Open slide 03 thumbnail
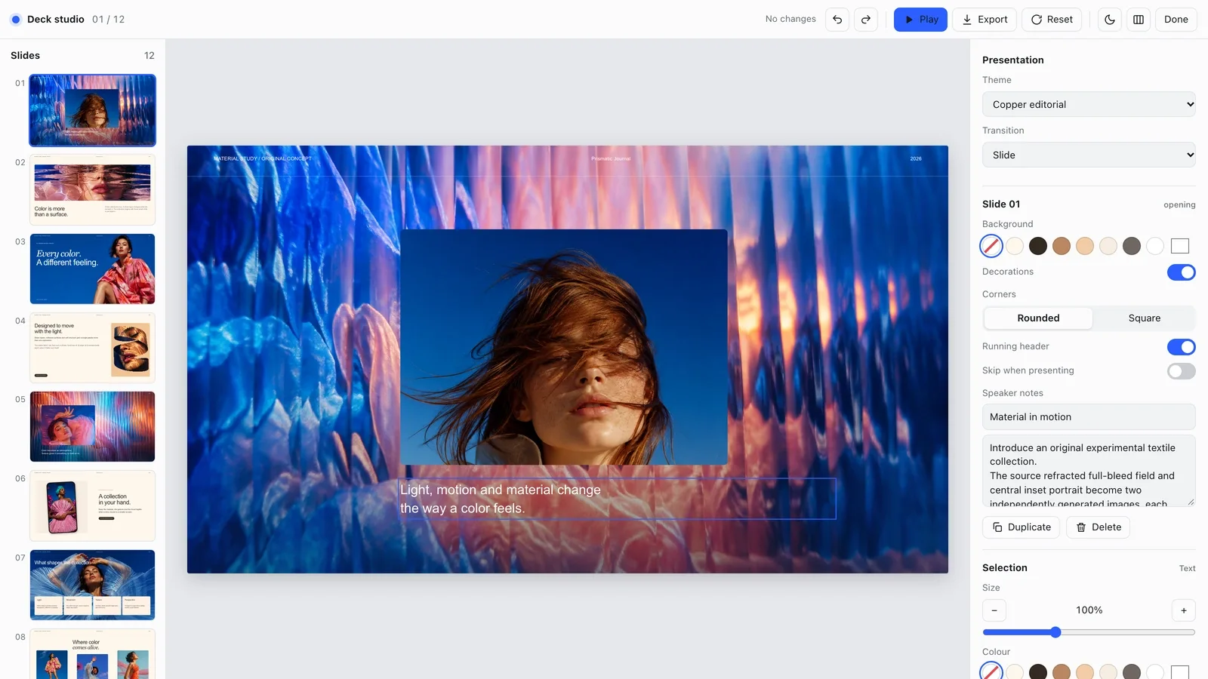 (x=92, y=269)
